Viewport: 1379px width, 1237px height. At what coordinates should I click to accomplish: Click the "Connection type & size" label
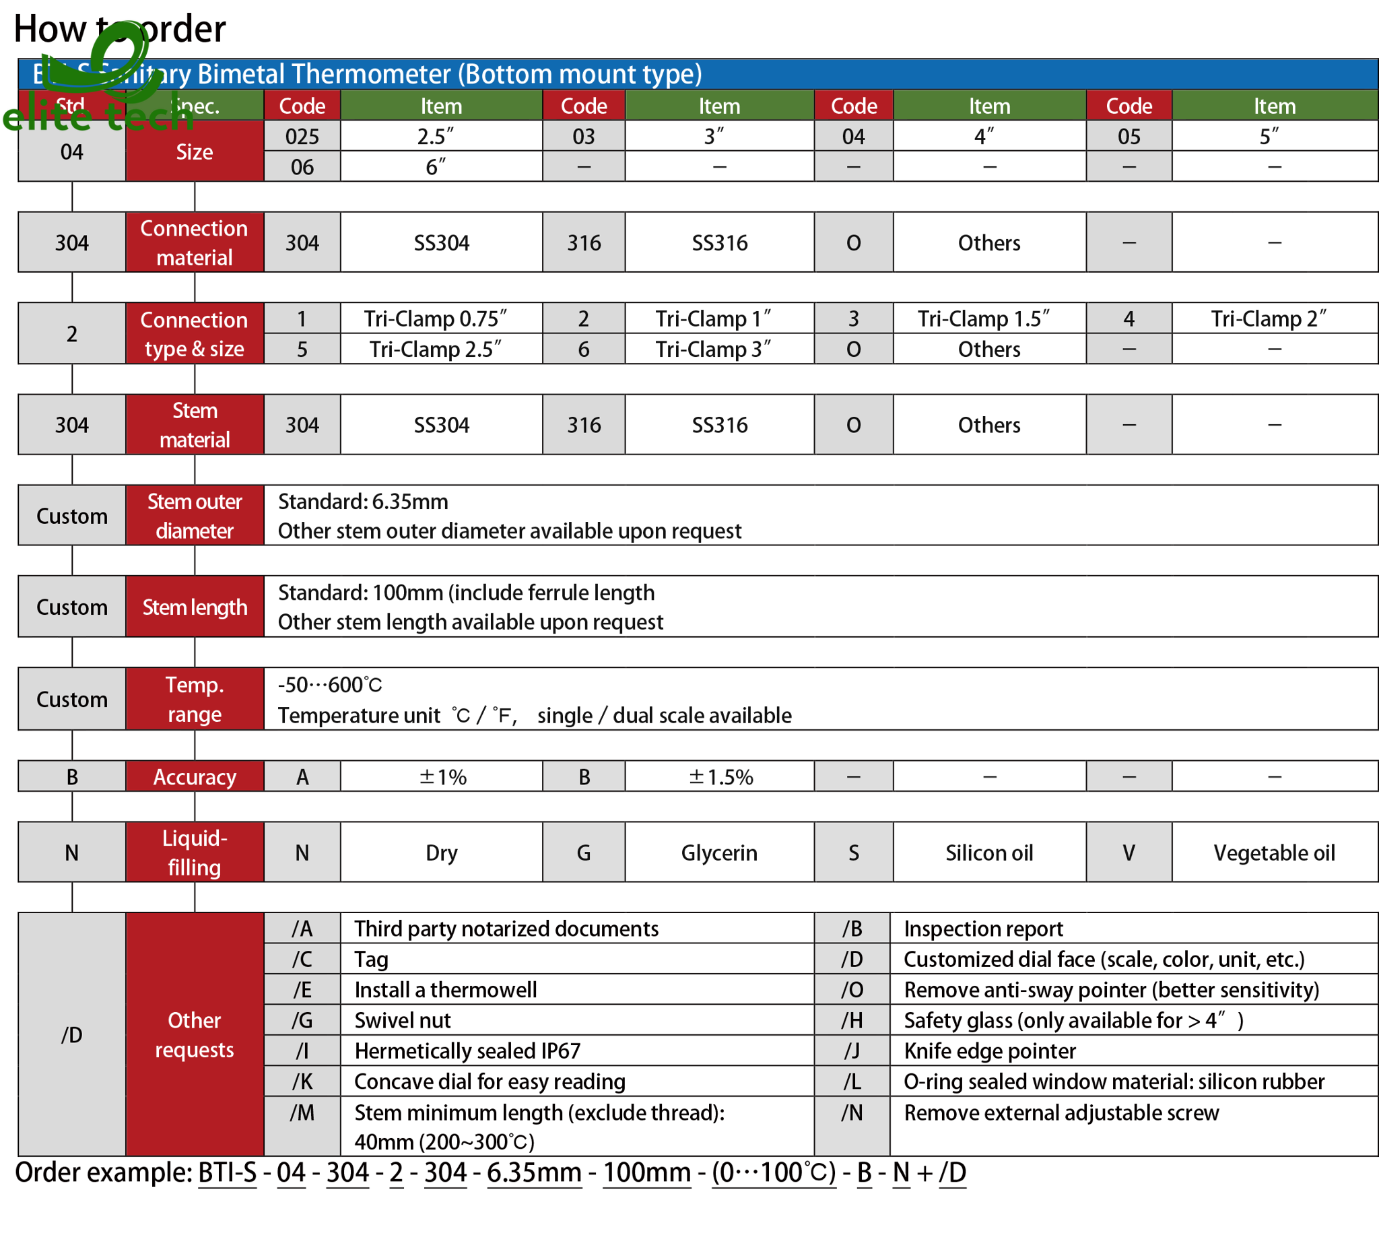(195, 334)
